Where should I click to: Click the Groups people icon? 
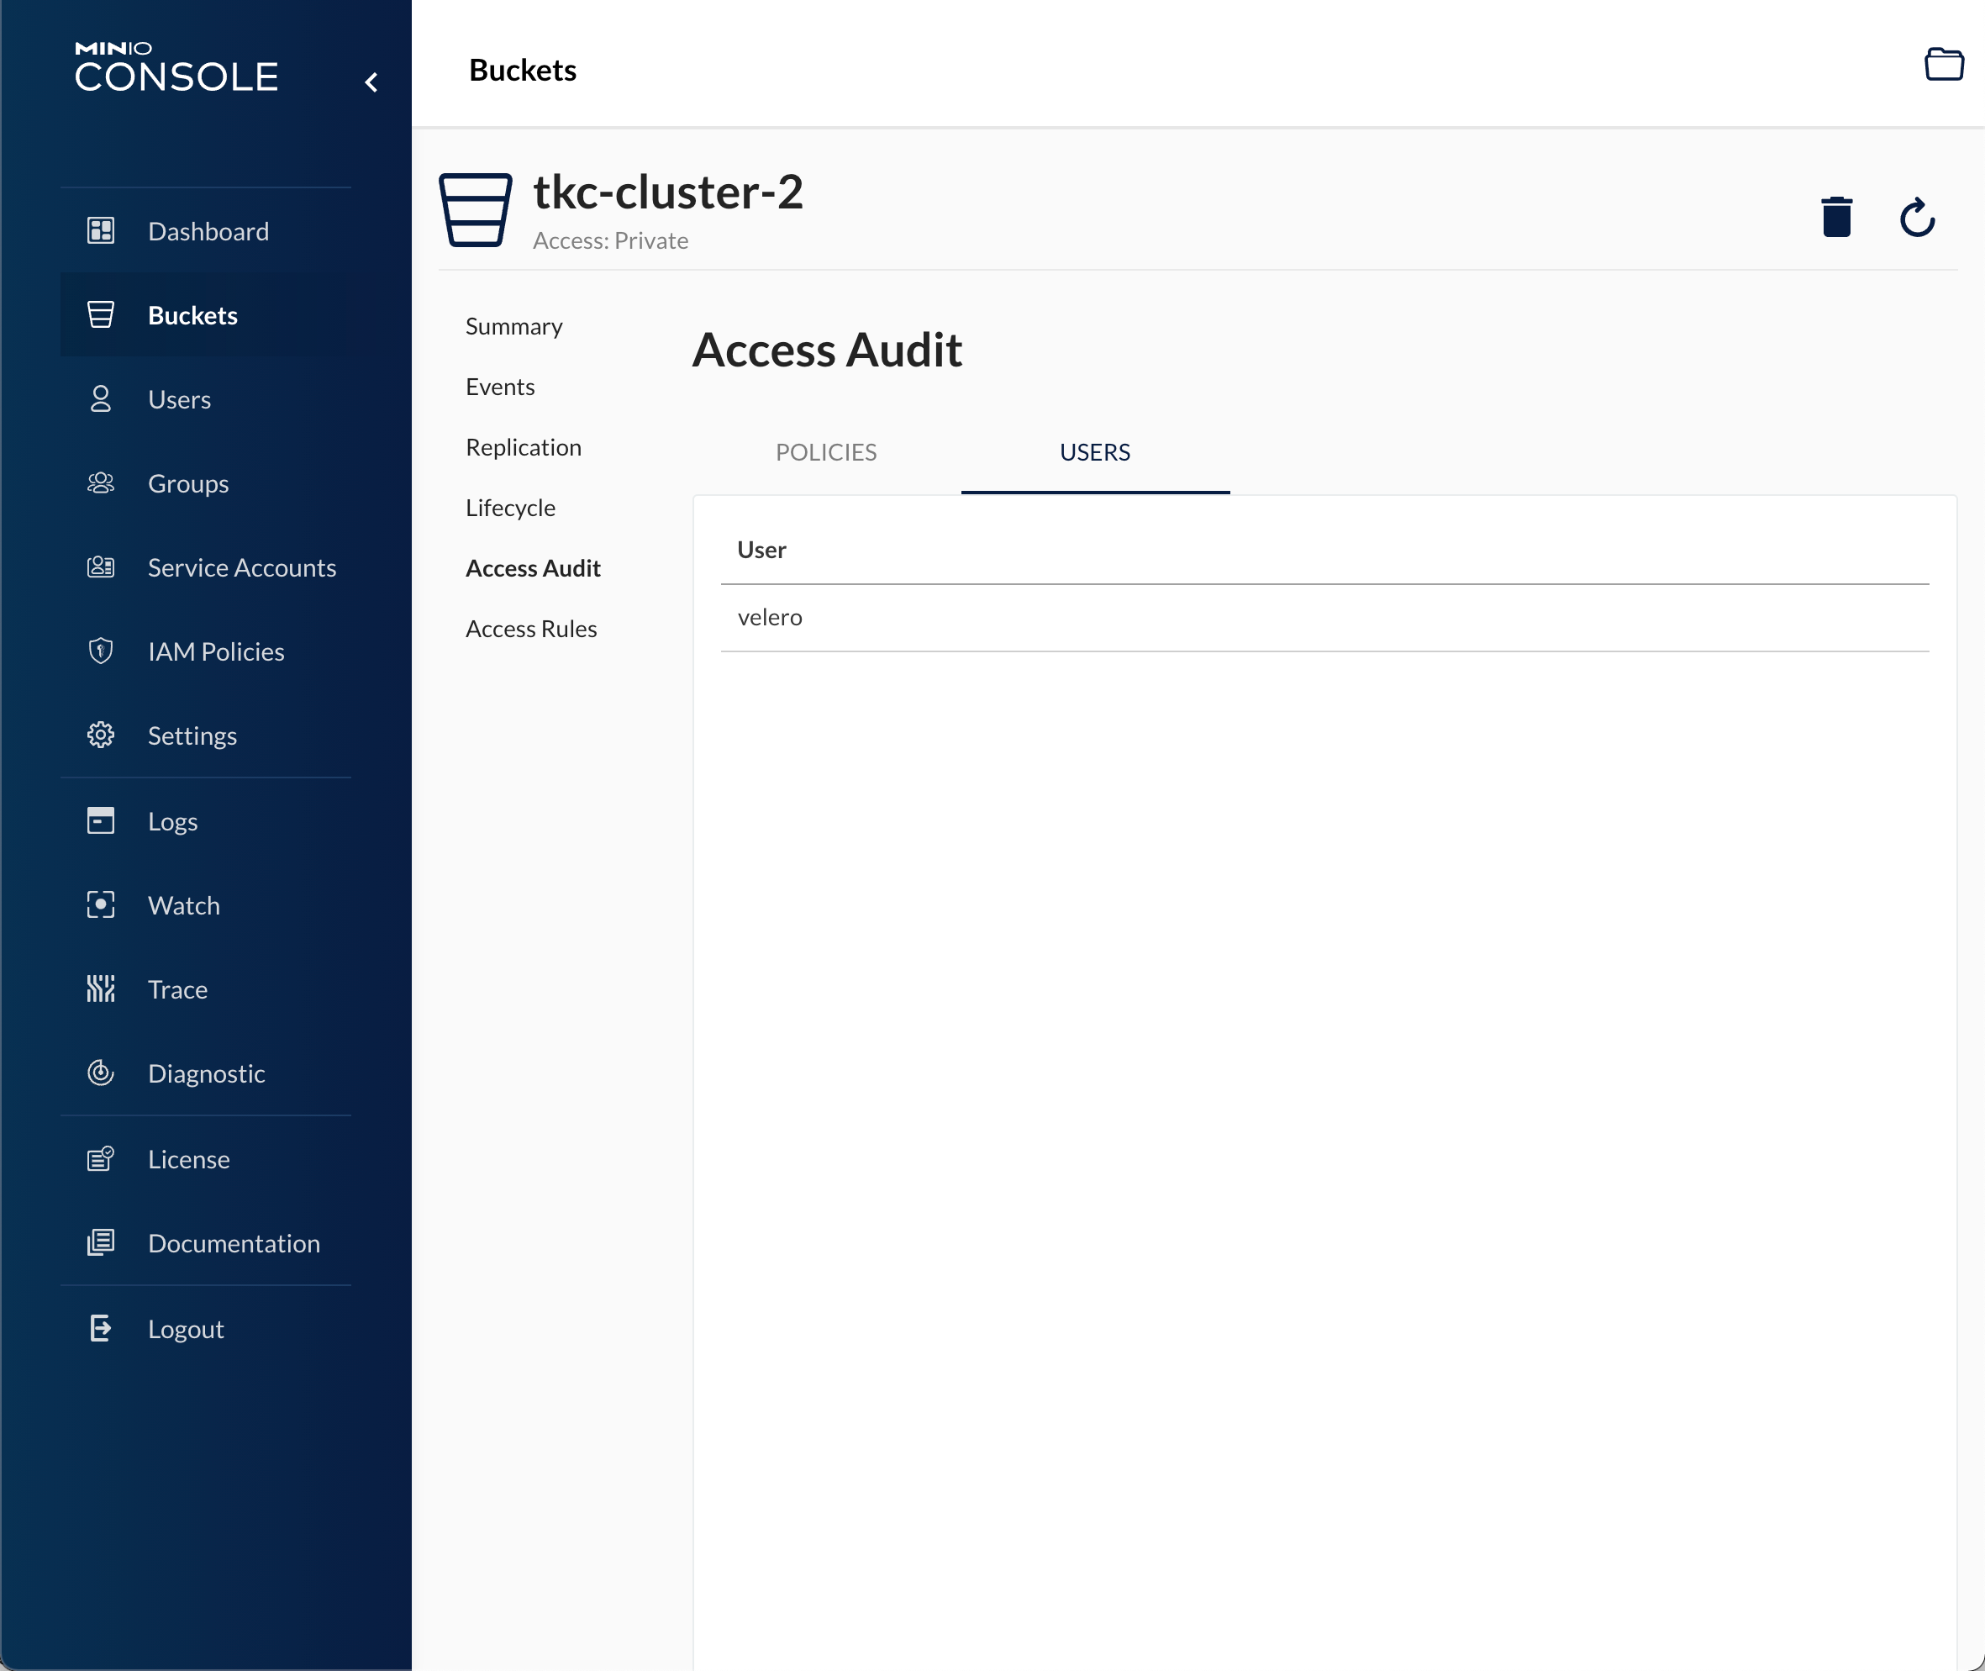coord(100,483)
